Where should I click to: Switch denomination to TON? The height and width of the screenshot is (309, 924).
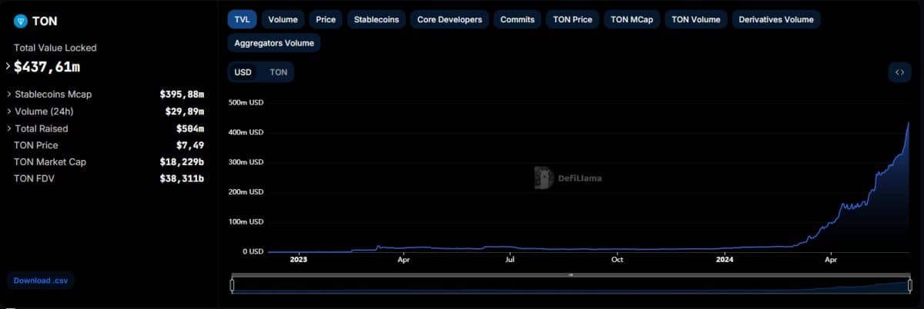pos(279,72)
